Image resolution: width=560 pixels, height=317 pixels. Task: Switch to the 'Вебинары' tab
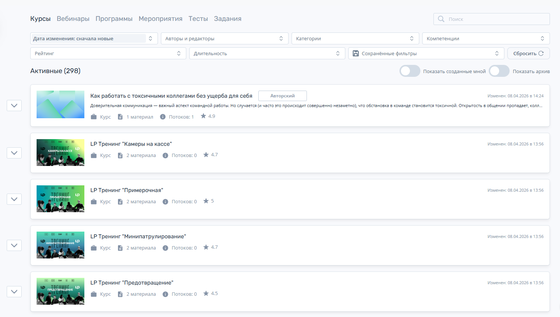[x=73, y=19]
